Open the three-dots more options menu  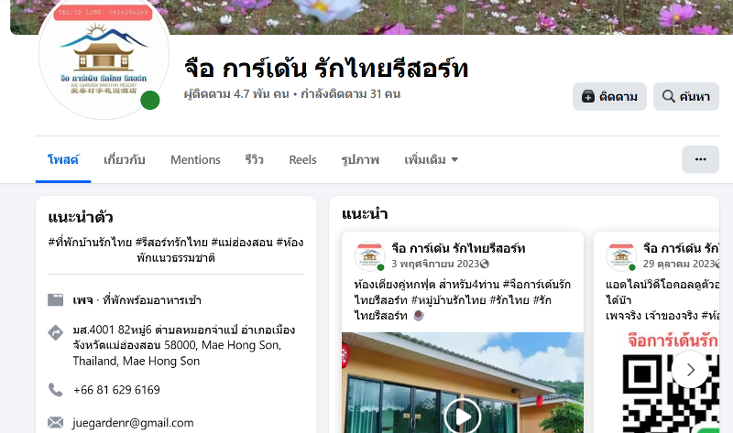700,159
